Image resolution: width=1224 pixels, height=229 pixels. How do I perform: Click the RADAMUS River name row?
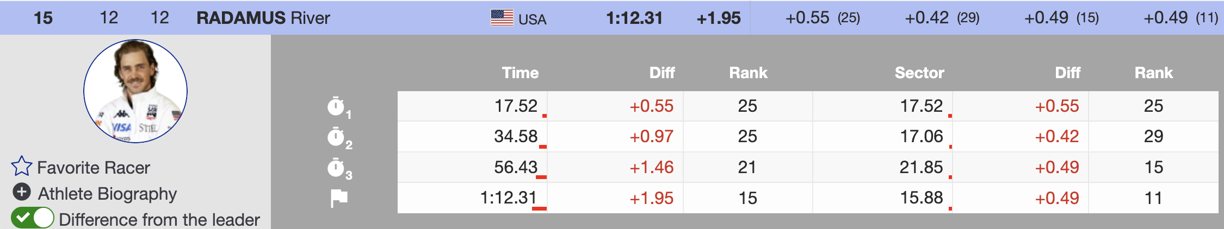pyautogui.click(x=263, y=18)
